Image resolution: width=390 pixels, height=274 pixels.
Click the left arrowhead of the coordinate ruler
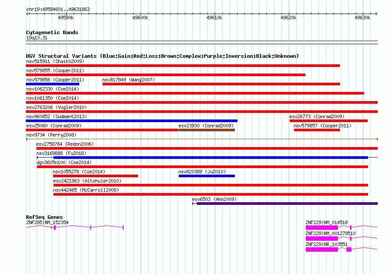[27, 14]
